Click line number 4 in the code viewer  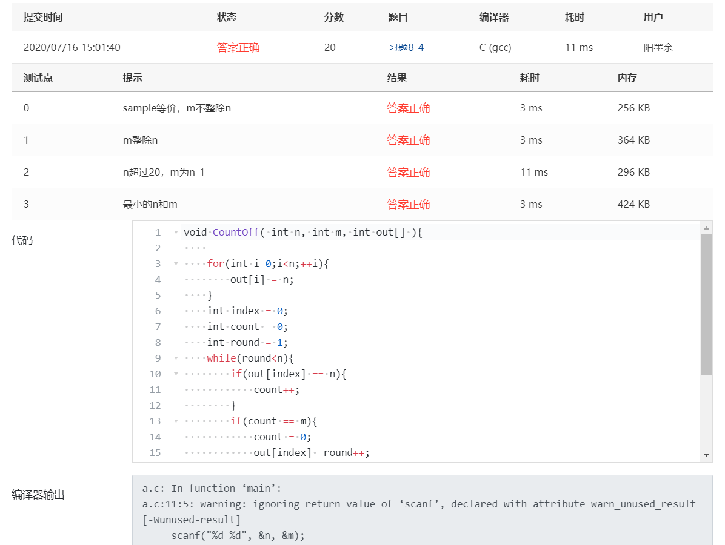click(157, 279)
